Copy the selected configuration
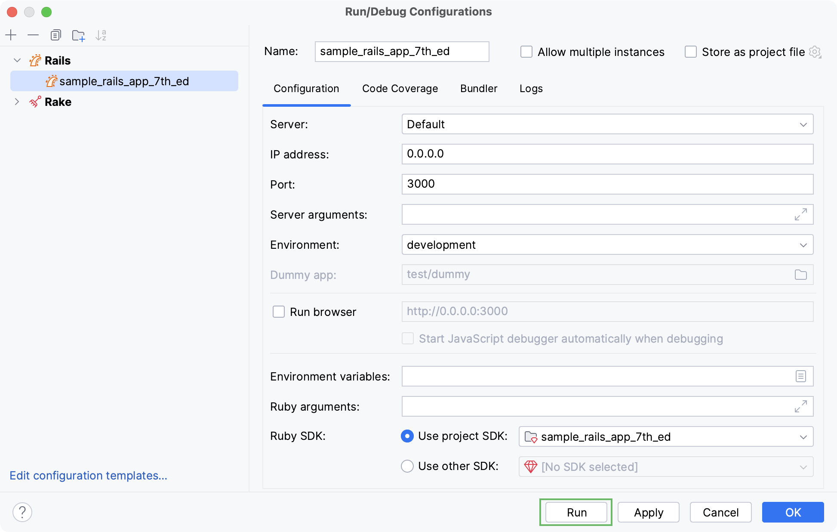The width and height of the screenshot is (837, 532). pos(55,35)
